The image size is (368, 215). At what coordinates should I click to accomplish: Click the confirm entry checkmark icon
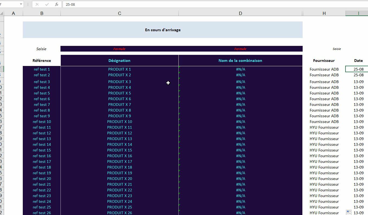[x=47, y=4]
